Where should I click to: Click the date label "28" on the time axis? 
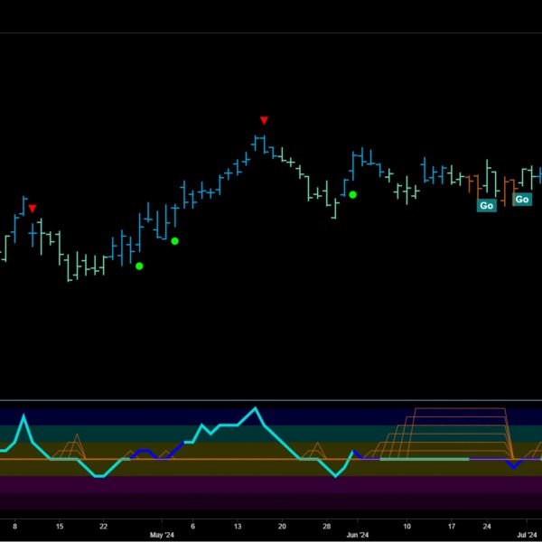click(x=327, y=527)
